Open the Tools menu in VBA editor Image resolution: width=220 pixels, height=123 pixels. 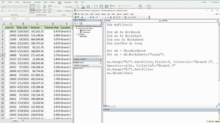113,14
